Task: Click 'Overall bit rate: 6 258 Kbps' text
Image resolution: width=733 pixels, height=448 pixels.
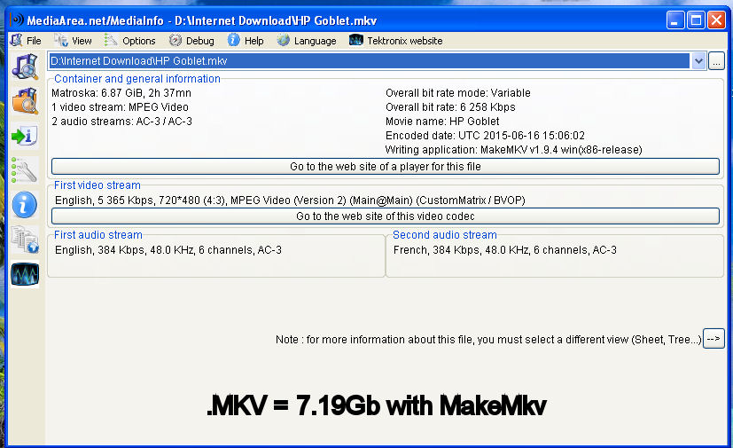Action: pos(450,107)
